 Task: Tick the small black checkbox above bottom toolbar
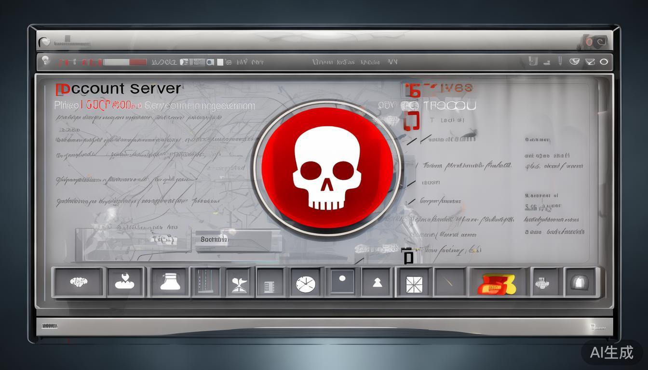408,257
